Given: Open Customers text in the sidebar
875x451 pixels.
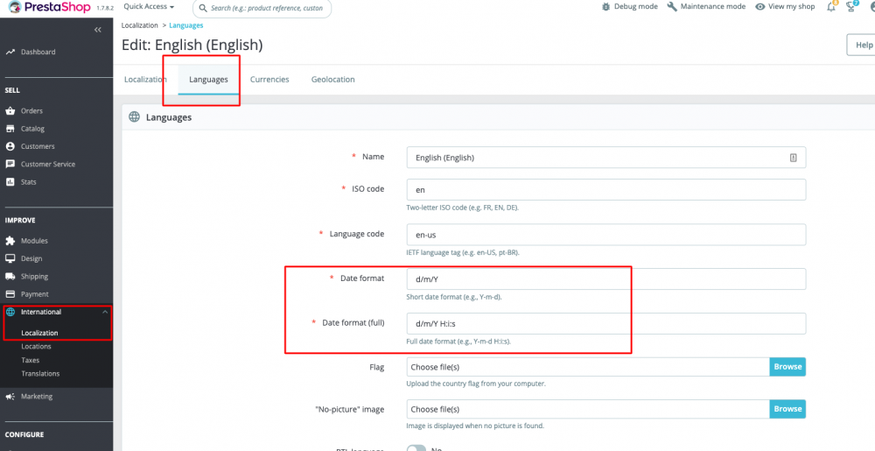Looking at the screenshot, I should 38,146.
